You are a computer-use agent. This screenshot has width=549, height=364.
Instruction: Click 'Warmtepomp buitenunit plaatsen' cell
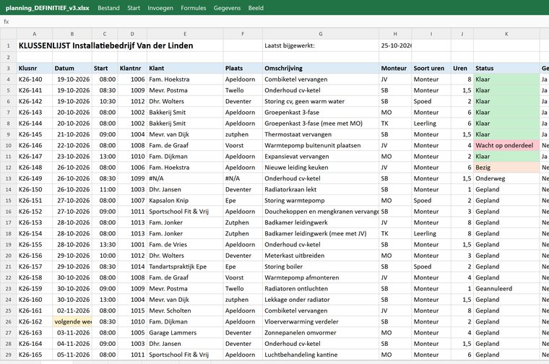[320, 146]
